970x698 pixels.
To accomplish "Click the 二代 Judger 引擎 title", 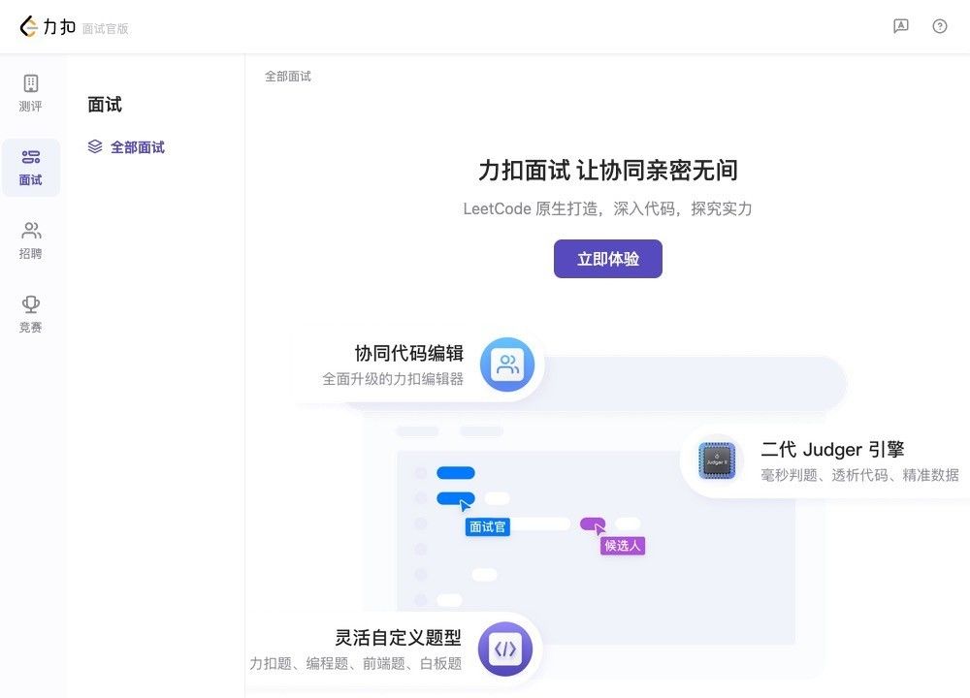I will click(832, 449).
